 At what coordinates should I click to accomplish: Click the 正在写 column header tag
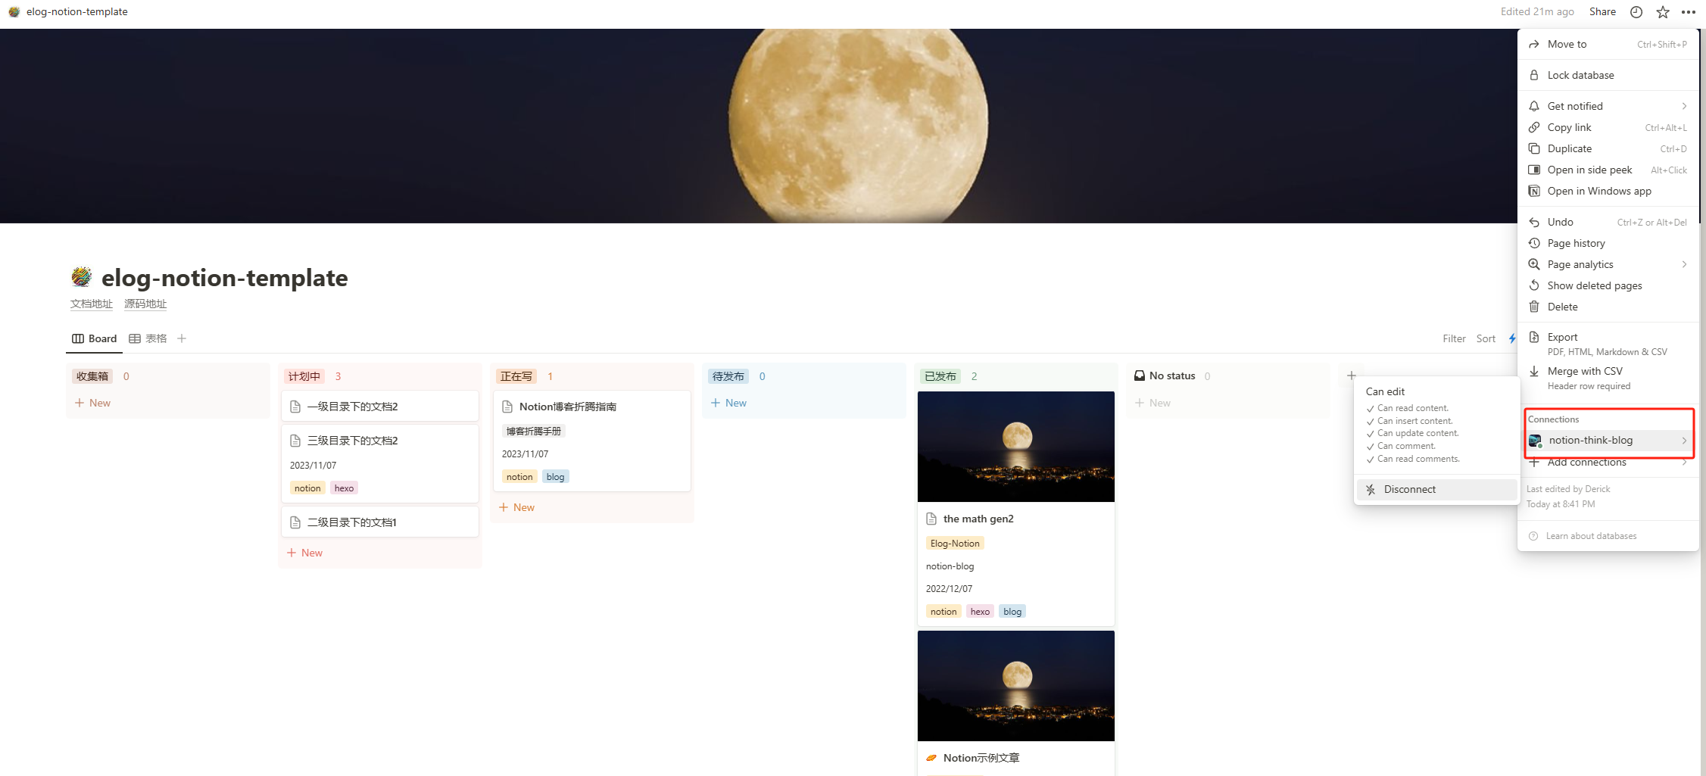coord(516,376)
